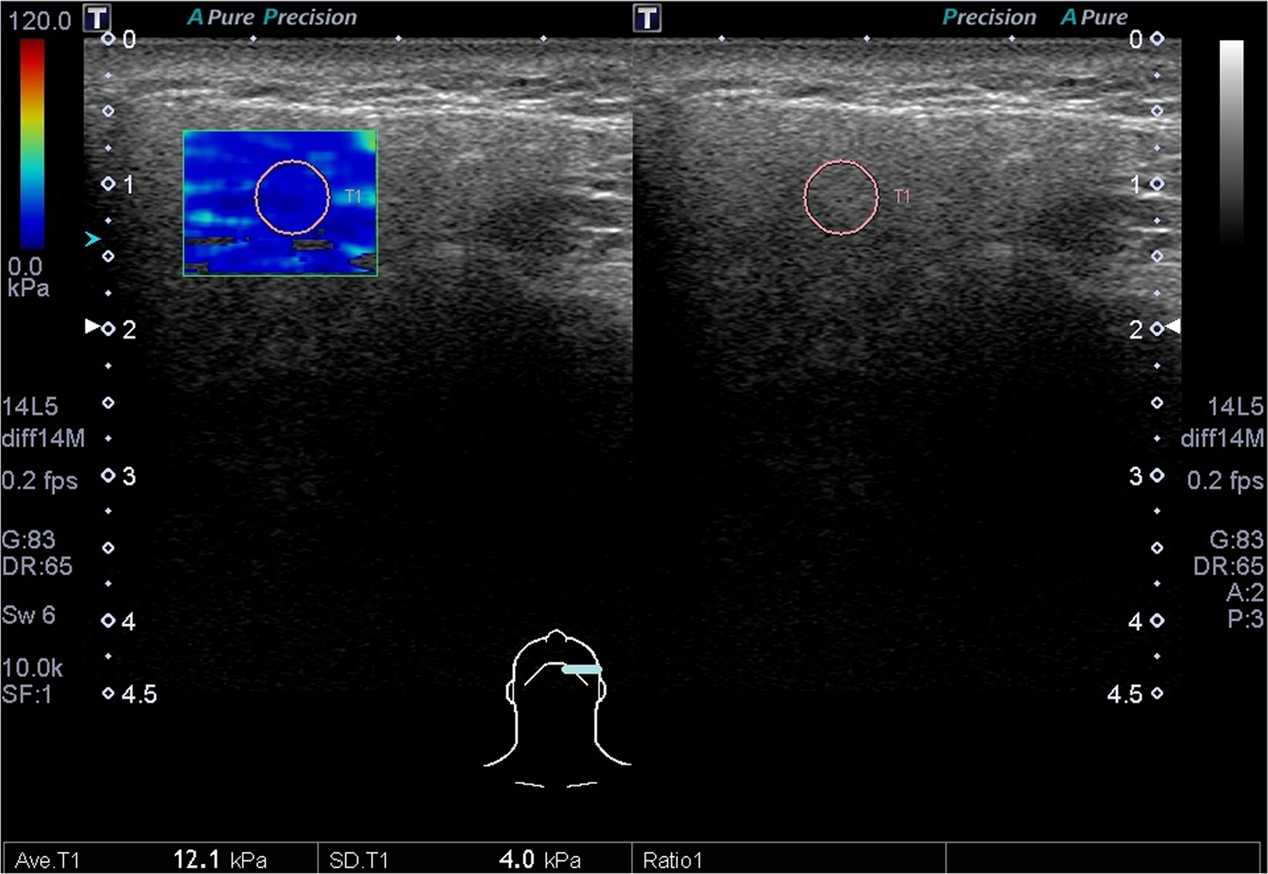Click the cyan focus arrow on left scale

coord(92,238)
